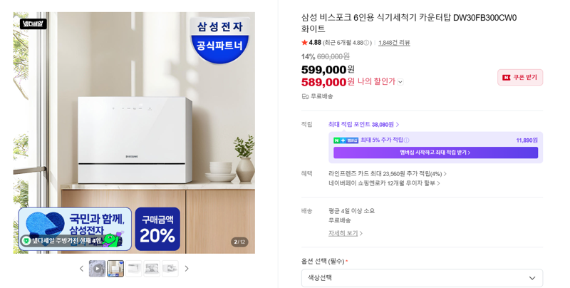
Task: Click the red star rating icon
Action: 304,43
